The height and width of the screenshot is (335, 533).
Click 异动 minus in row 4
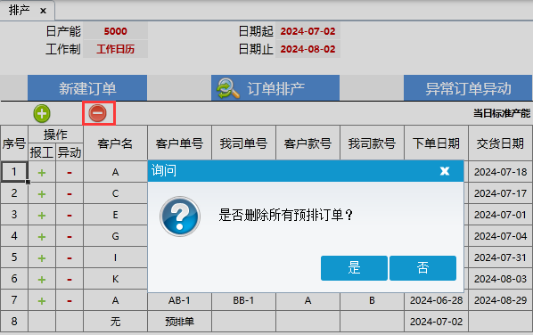[x=70, y=237]
